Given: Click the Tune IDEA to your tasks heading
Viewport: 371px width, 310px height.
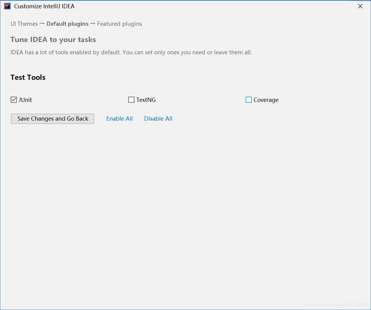Looking at the screenshot, I should [x=53, y=40].
